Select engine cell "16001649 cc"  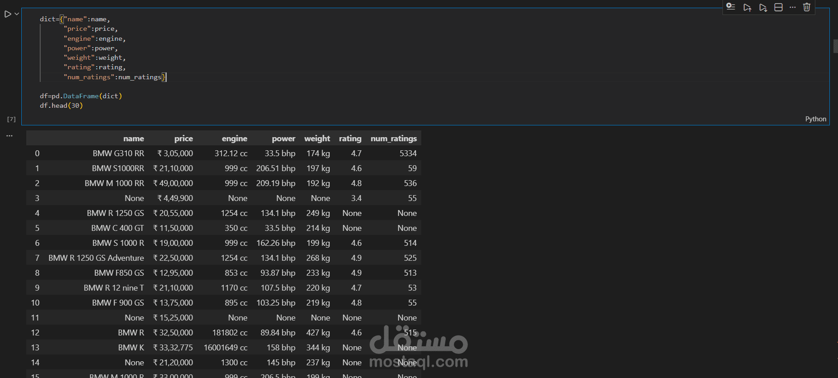click(x=226, y=348)
